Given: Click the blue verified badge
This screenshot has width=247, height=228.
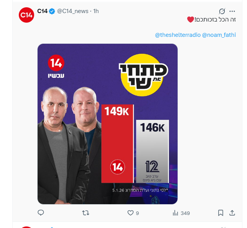Looking at the screenshot, I should point(52,11).
